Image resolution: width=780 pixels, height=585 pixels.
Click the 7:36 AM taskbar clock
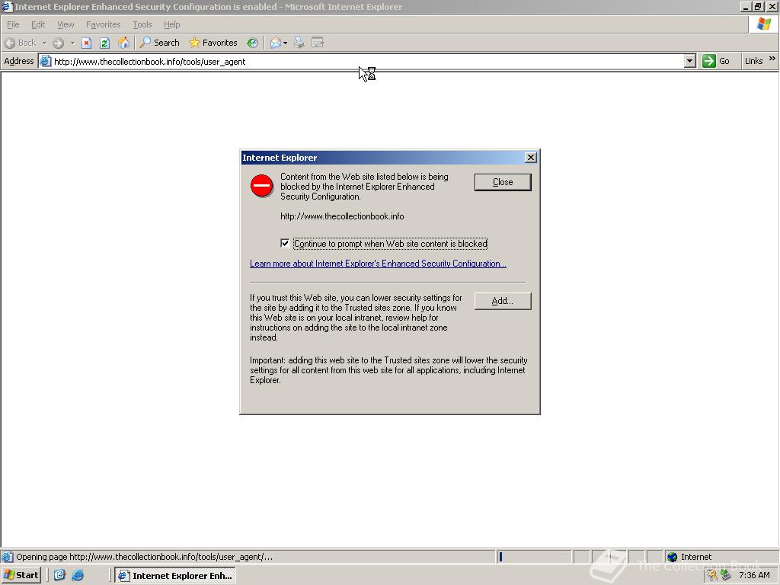[754, 576]
